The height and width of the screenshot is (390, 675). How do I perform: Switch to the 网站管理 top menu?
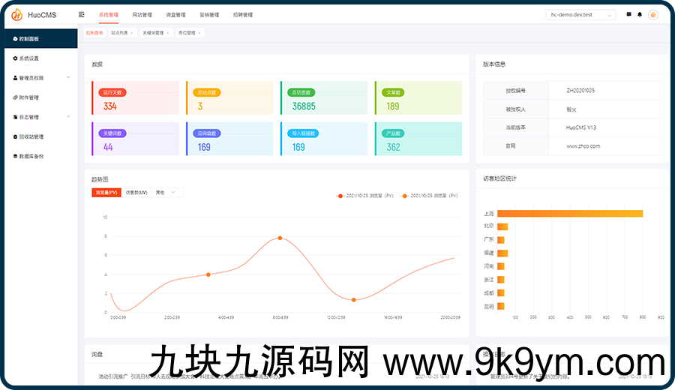(x=142, y=15)
